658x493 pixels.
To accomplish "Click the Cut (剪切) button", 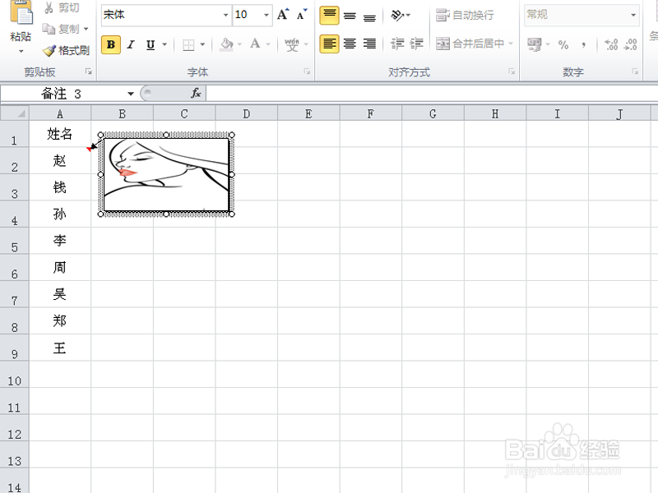I will (x=62, y=7).
